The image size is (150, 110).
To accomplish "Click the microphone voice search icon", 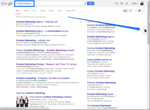I will pos(85,3).
